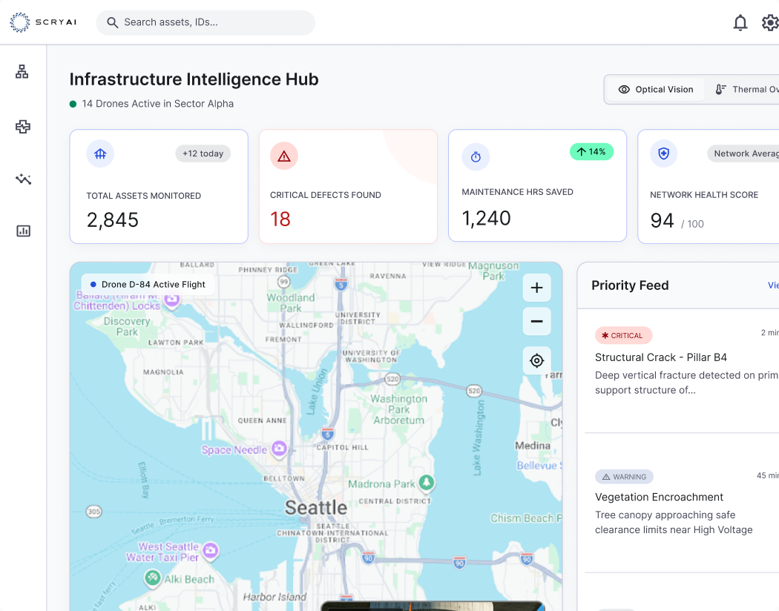The width and height of the screenshot is (779, 611).
Task: Click the maintenance hours stopwatch icon
Action: [x=476, y=157]
